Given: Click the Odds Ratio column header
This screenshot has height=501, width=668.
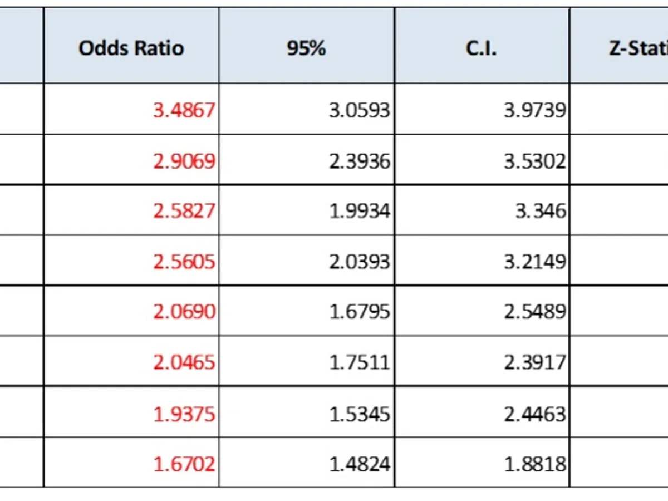Looking at the screenshot, I should 131,48.
